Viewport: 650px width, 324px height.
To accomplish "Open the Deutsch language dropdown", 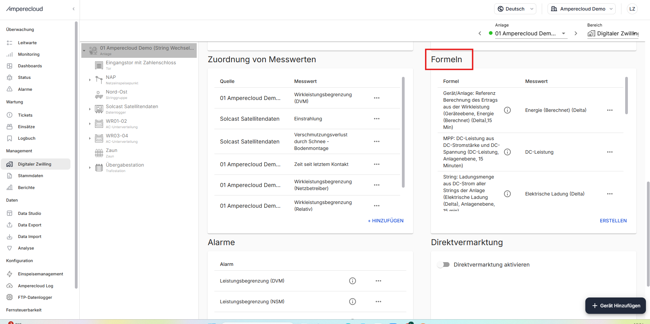I will point(515,9).
